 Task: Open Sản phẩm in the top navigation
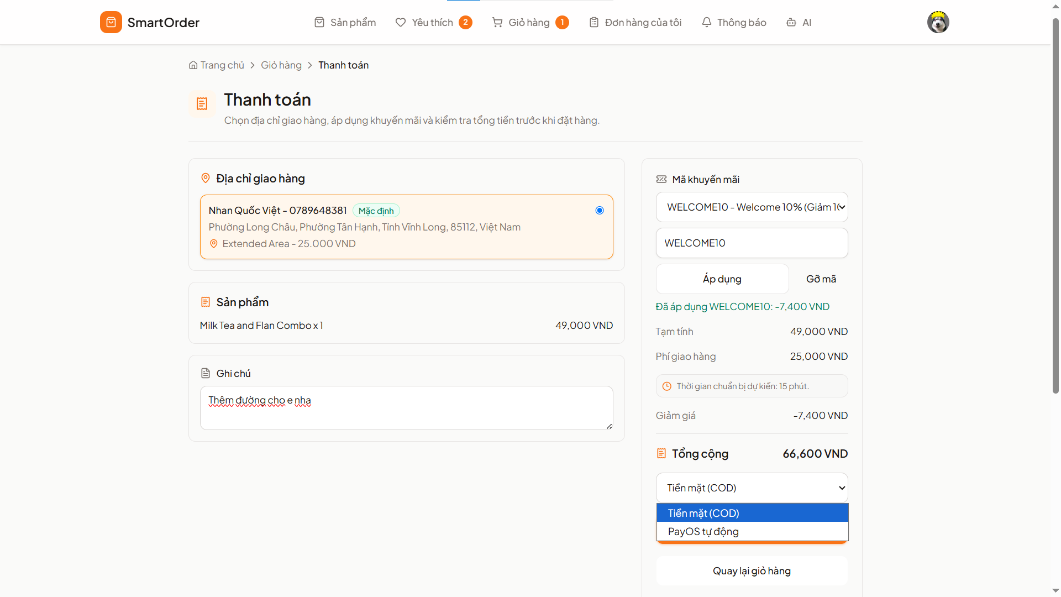345,22
